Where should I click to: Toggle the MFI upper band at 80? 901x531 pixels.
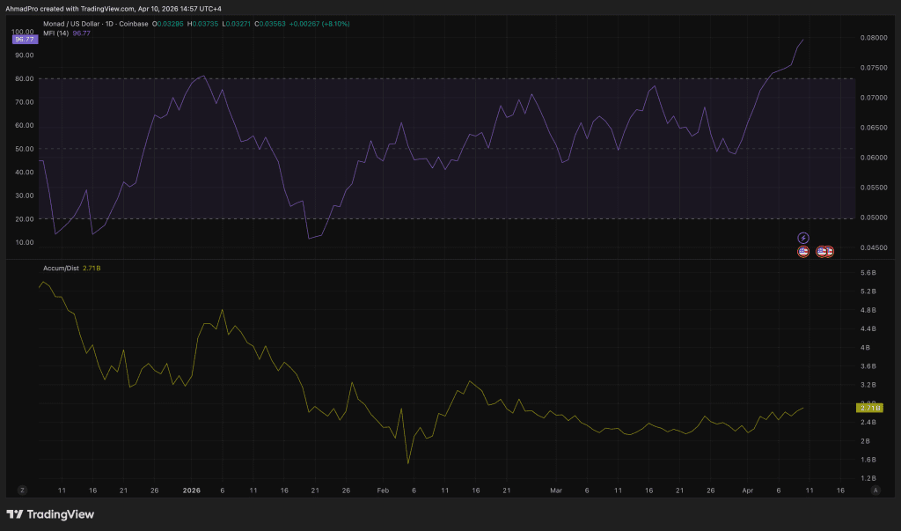440,78
